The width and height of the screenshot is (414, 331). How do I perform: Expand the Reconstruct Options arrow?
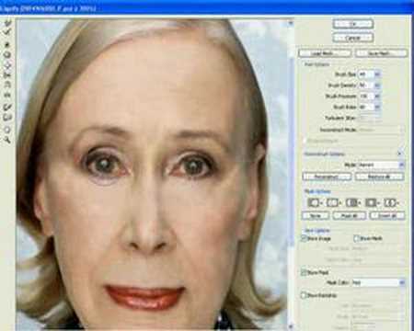[x=400, y=154]
